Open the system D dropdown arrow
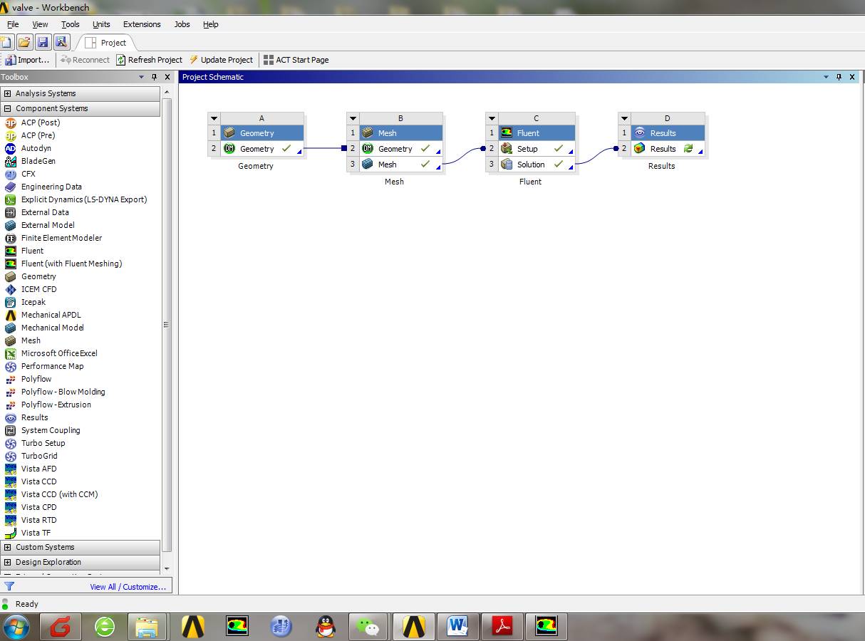 pyautogui.click(x=624, y=118)
